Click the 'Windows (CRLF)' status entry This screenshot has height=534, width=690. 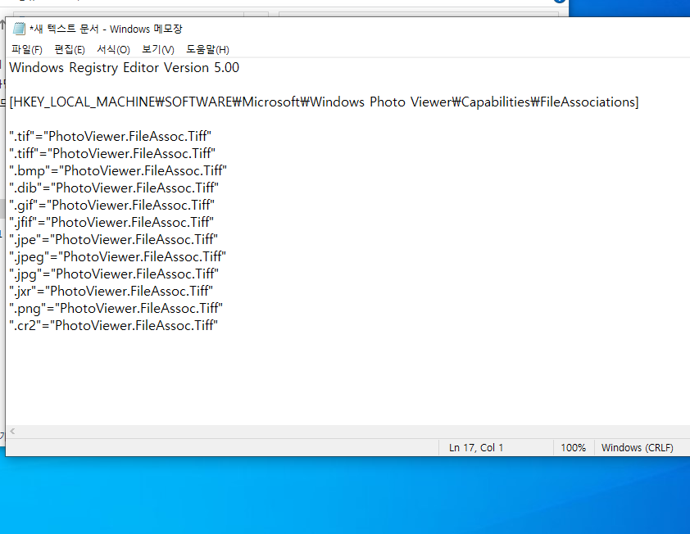[638, 448]
